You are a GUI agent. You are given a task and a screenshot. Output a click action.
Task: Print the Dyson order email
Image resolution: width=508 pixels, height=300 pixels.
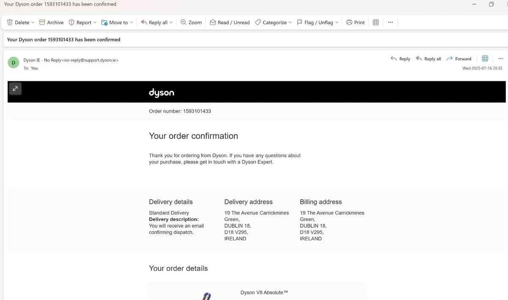(x=355, y=22)
